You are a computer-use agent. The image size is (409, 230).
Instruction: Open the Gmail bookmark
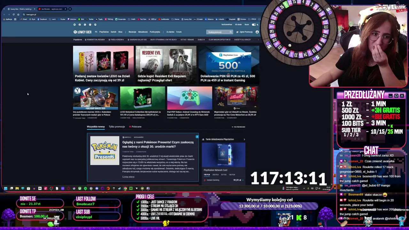pyautogui.click(x=24, y=19)
